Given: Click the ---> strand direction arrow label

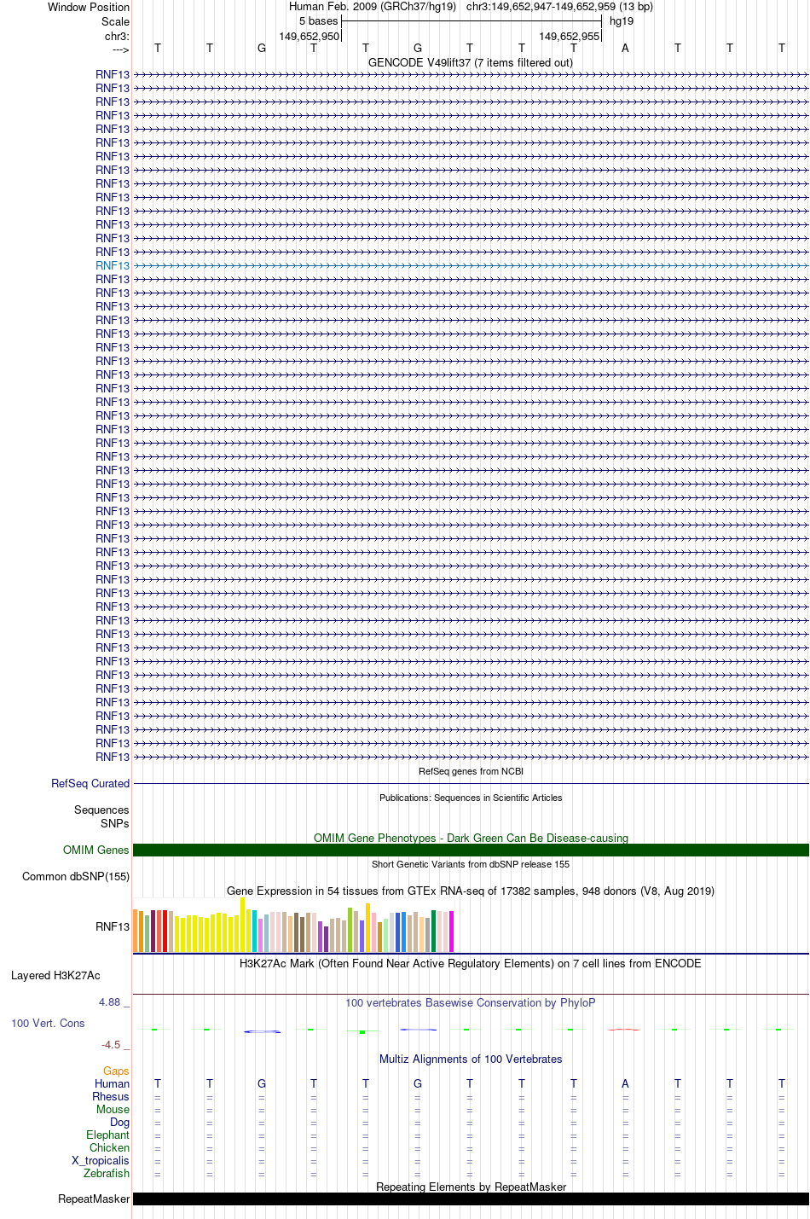Looking at the screenshot, I should coord(120,49).
